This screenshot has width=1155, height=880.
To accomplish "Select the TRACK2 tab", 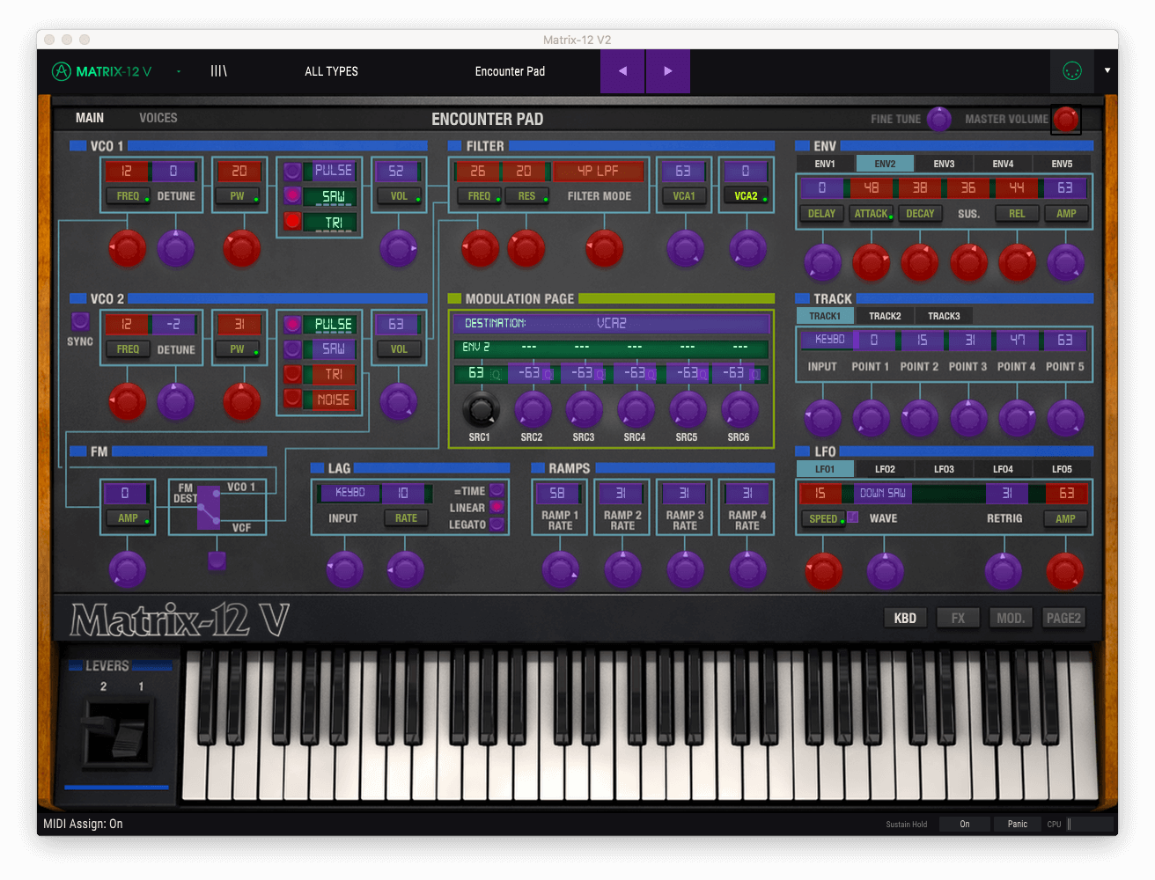I will coord(885,316).
